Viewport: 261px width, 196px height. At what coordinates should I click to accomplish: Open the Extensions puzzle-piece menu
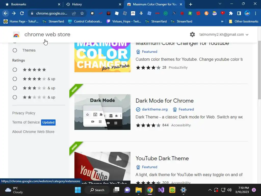pyautogui.click(x=231, y=13)
